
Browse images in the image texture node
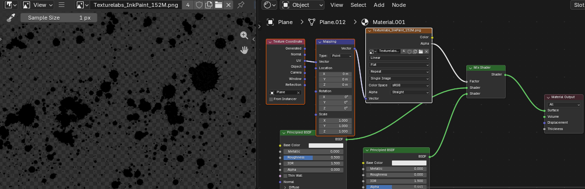point(373,52)
